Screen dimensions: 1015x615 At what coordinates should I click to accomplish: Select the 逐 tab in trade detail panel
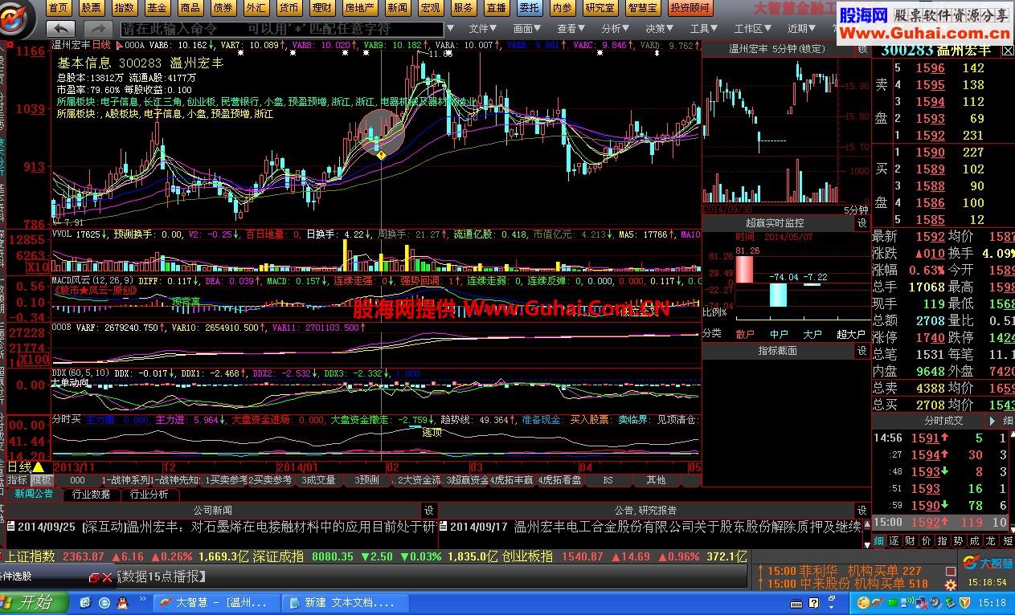(x=894, y=541)
